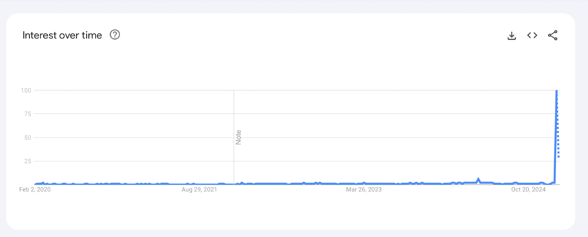Click the trend line's starting point
The image size is (588, 237).
pyautogui.click(x=35, y=184)
